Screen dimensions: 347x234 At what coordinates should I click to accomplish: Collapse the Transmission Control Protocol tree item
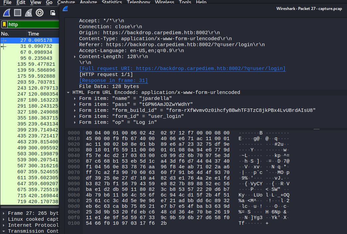3,231
